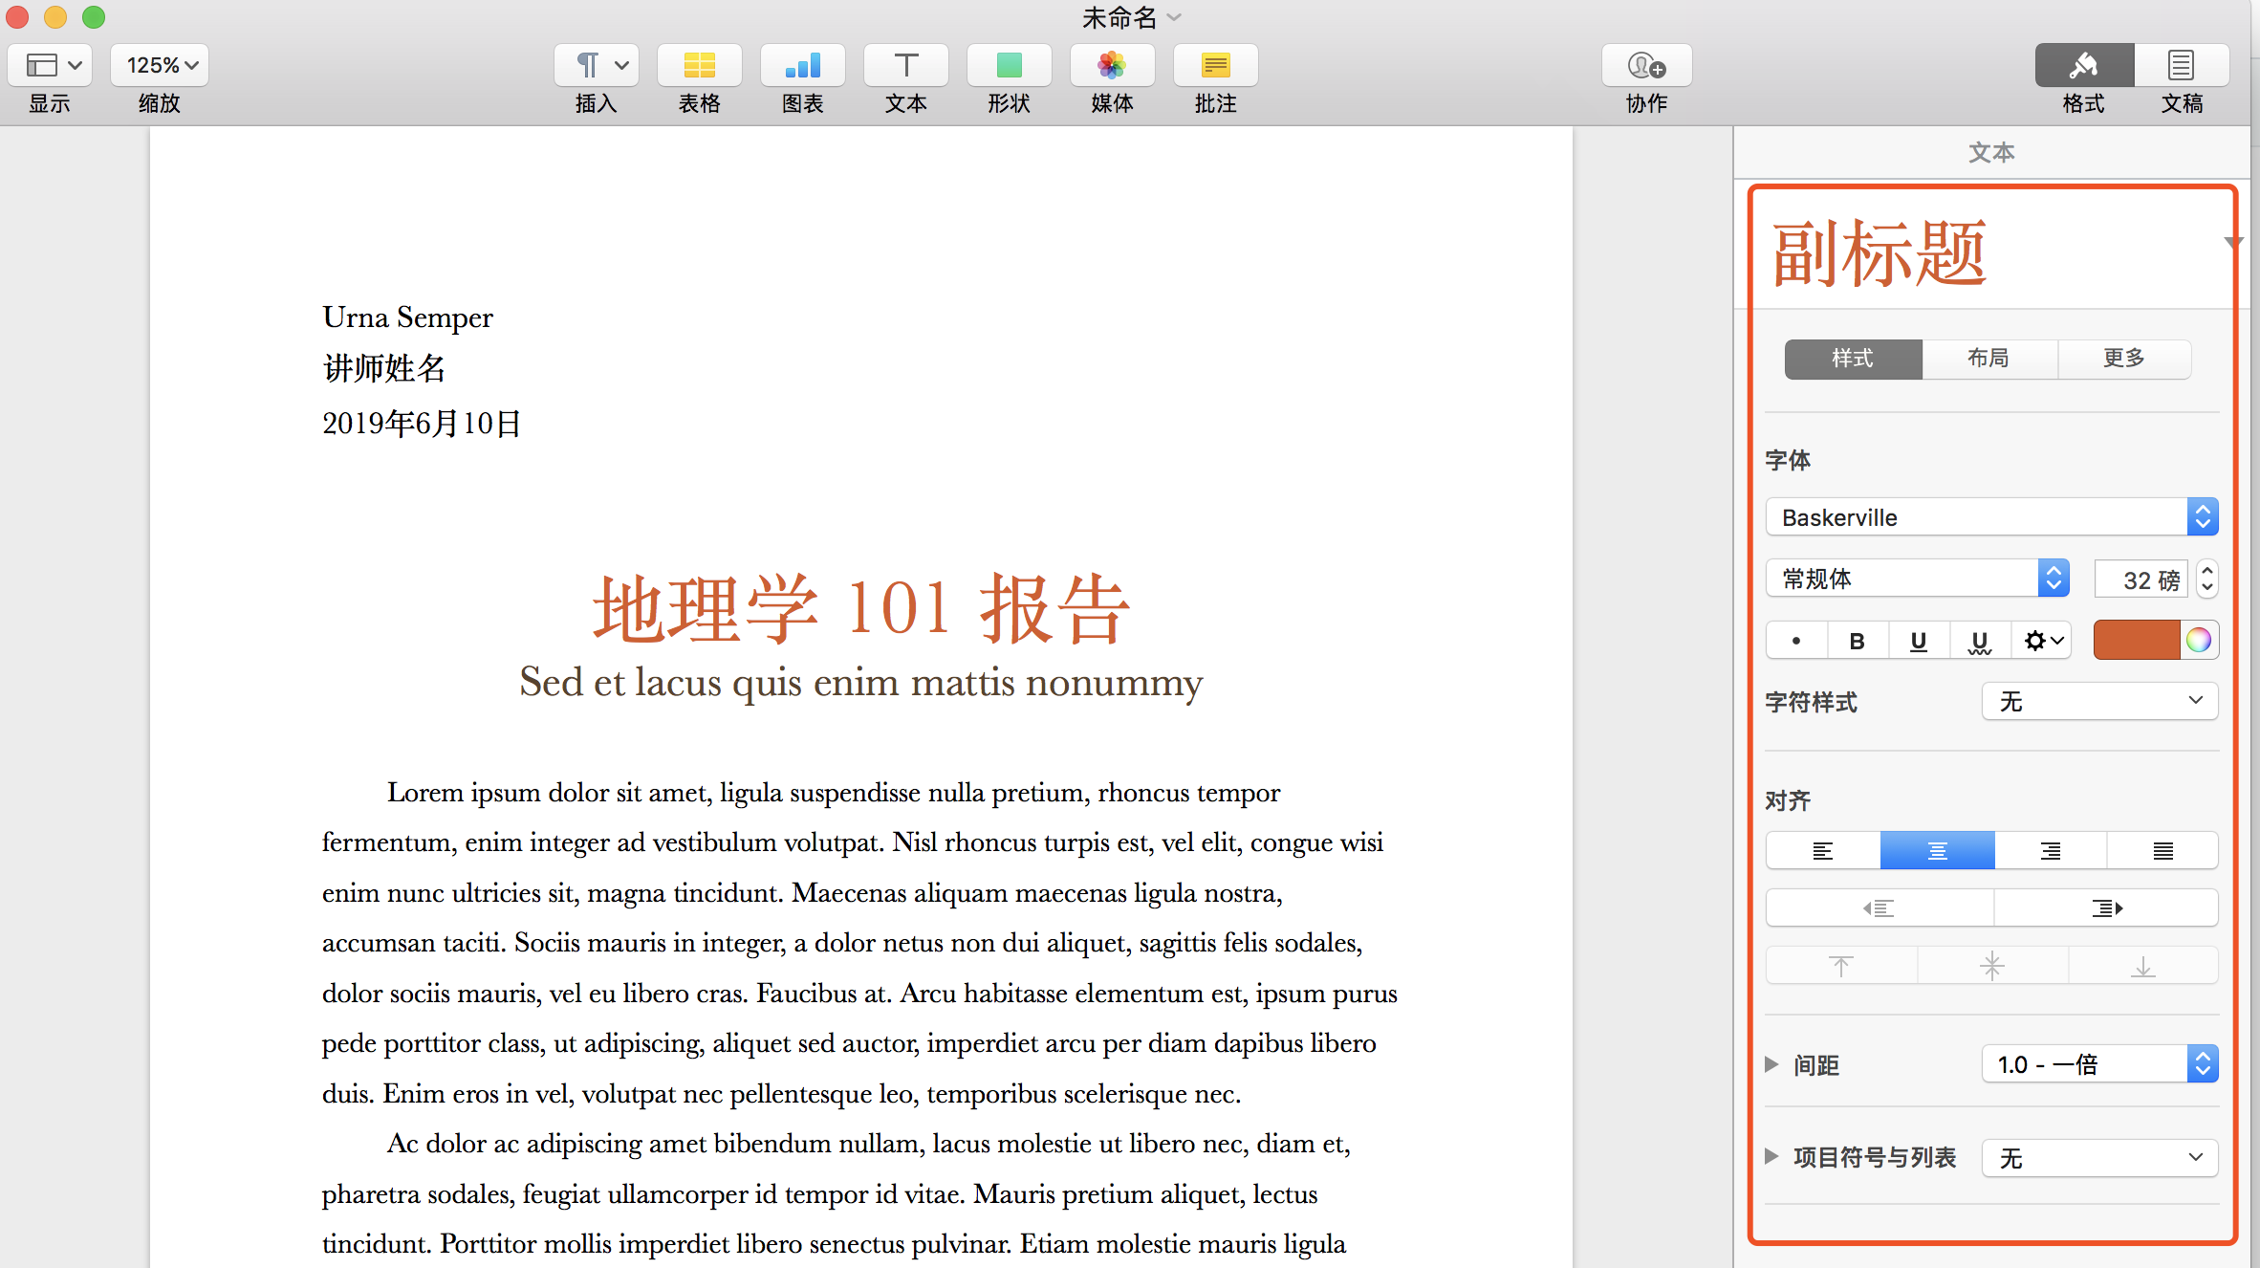Align text left
This screenshot has height=1268, width=2260.
pos(1823,850)
